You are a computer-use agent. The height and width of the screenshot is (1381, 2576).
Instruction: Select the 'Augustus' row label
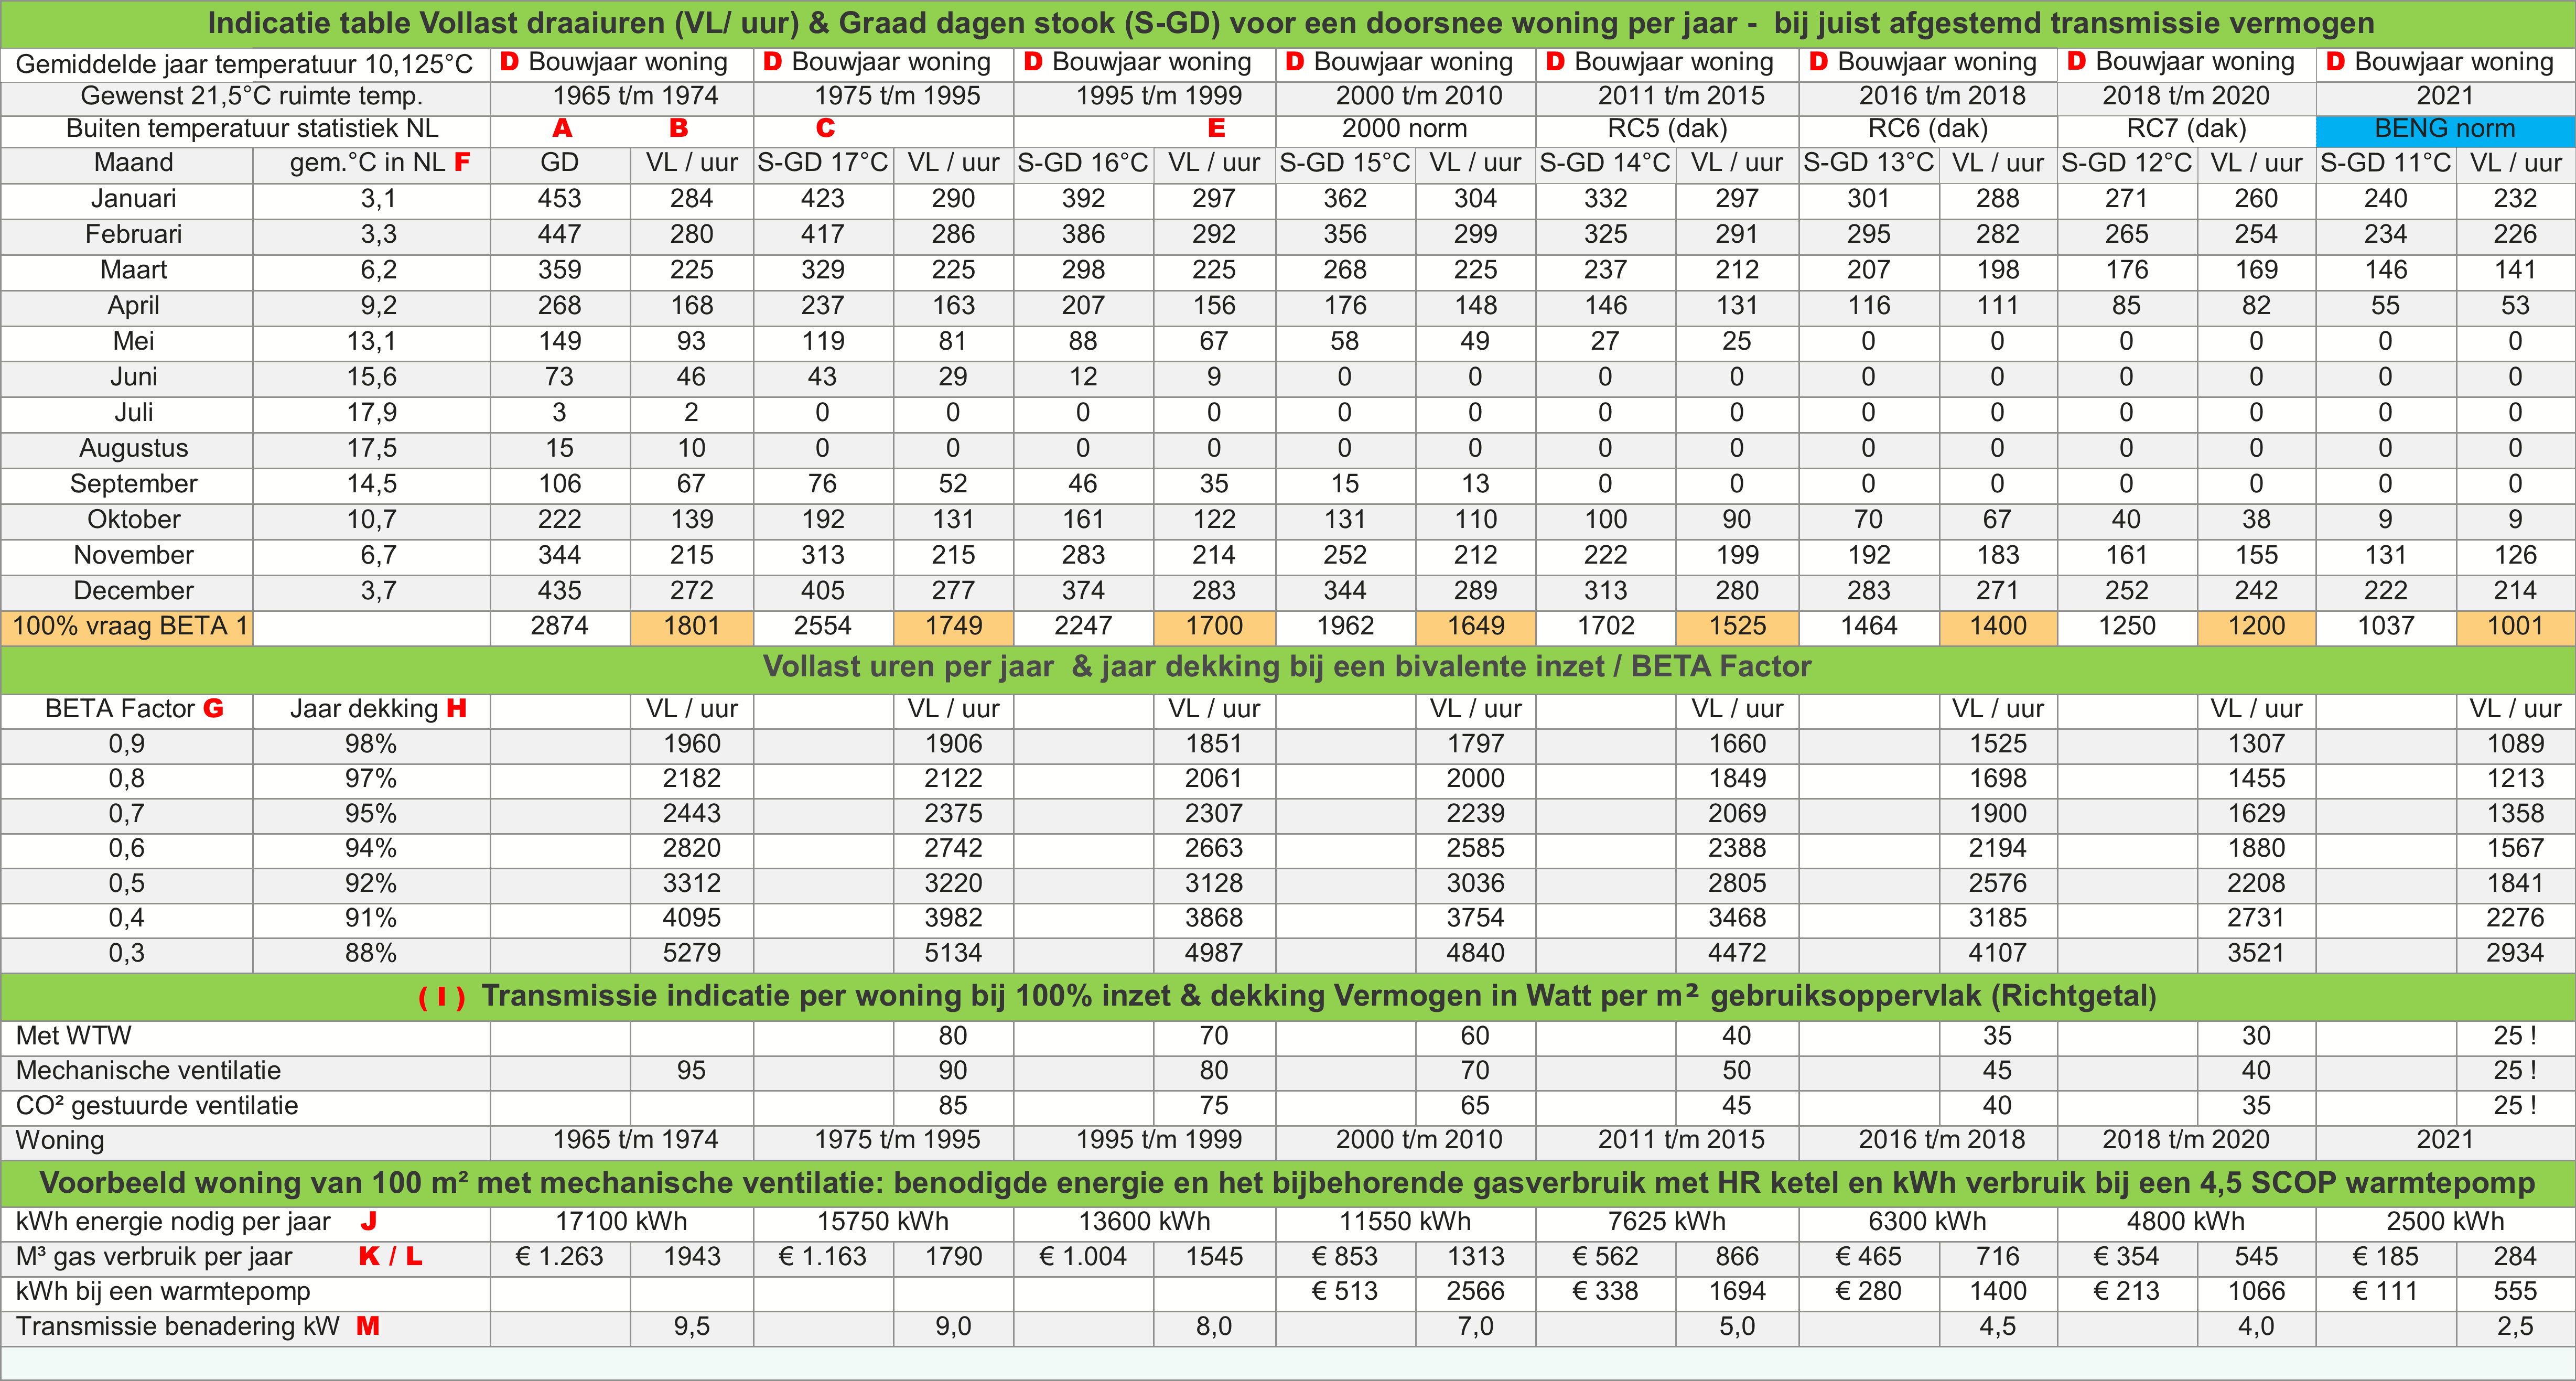point(127,449)
